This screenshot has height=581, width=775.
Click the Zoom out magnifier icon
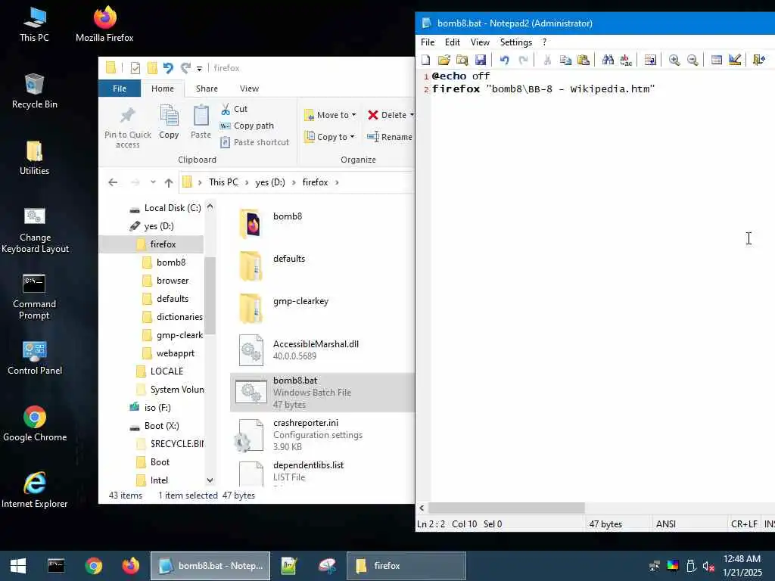tap(693, 61)
